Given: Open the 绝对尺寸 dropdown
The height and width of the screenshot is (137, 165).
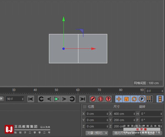Looking at the screenshot, I should pyautogui.click(x=124, y=133).
